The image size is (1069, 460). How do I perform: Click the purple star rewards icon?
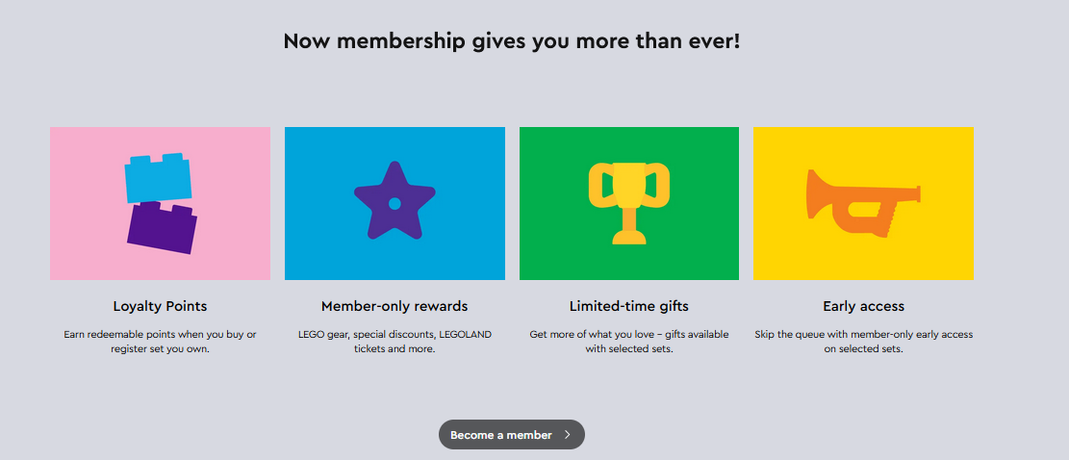(x=395, y=202)
